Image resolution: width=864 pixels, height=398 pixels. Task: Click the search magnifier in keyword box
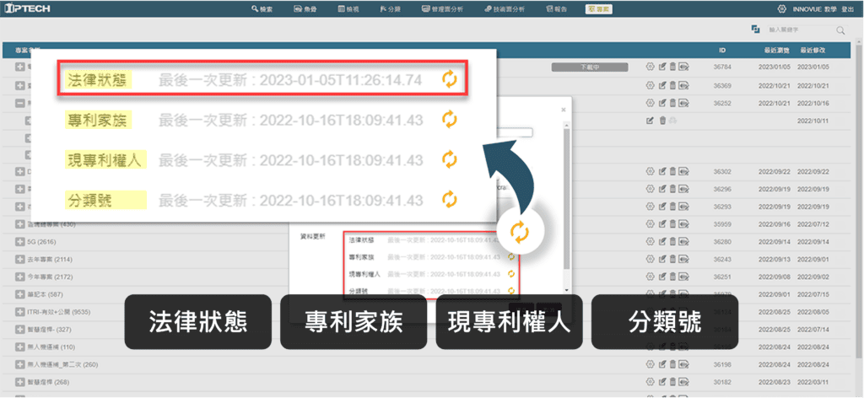840,30
